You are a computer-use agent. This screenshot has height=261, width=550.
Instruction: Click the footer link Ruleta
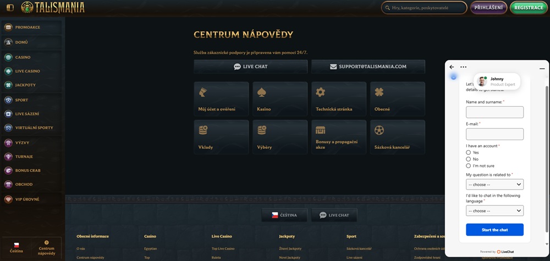click(216, 258)
